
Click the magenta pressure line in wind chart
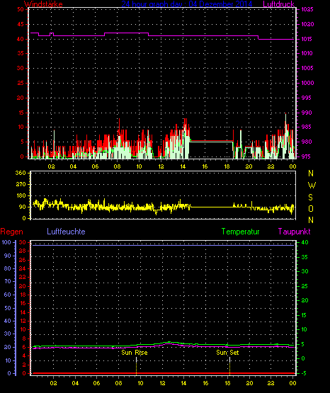(162, 36)
